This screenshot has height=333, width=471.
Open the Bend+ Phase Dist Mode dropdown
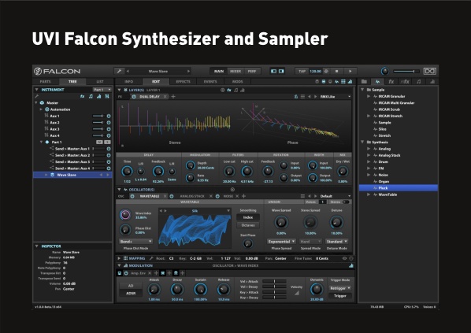coord(136,242)
